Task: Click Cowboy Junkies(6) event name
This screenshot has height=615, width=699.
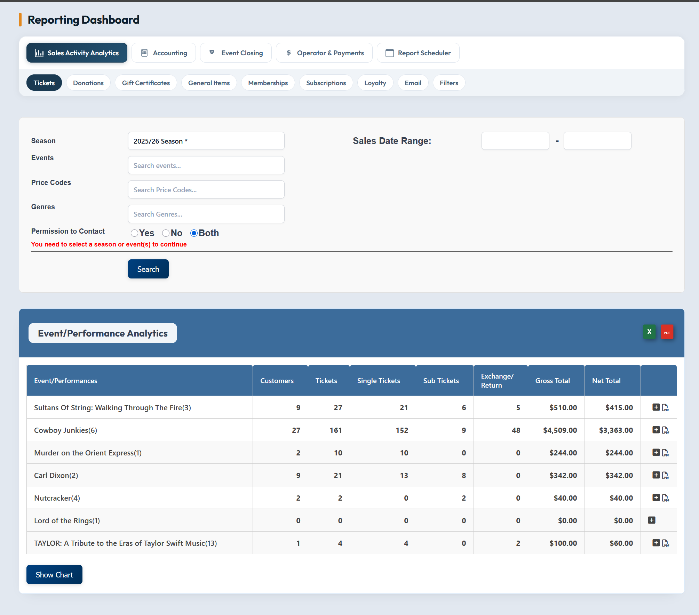Action: pos(65,430)
